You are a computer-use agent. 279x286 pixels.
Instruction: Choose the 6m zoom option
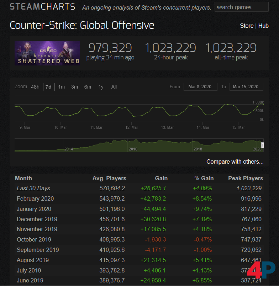(88, 87)
